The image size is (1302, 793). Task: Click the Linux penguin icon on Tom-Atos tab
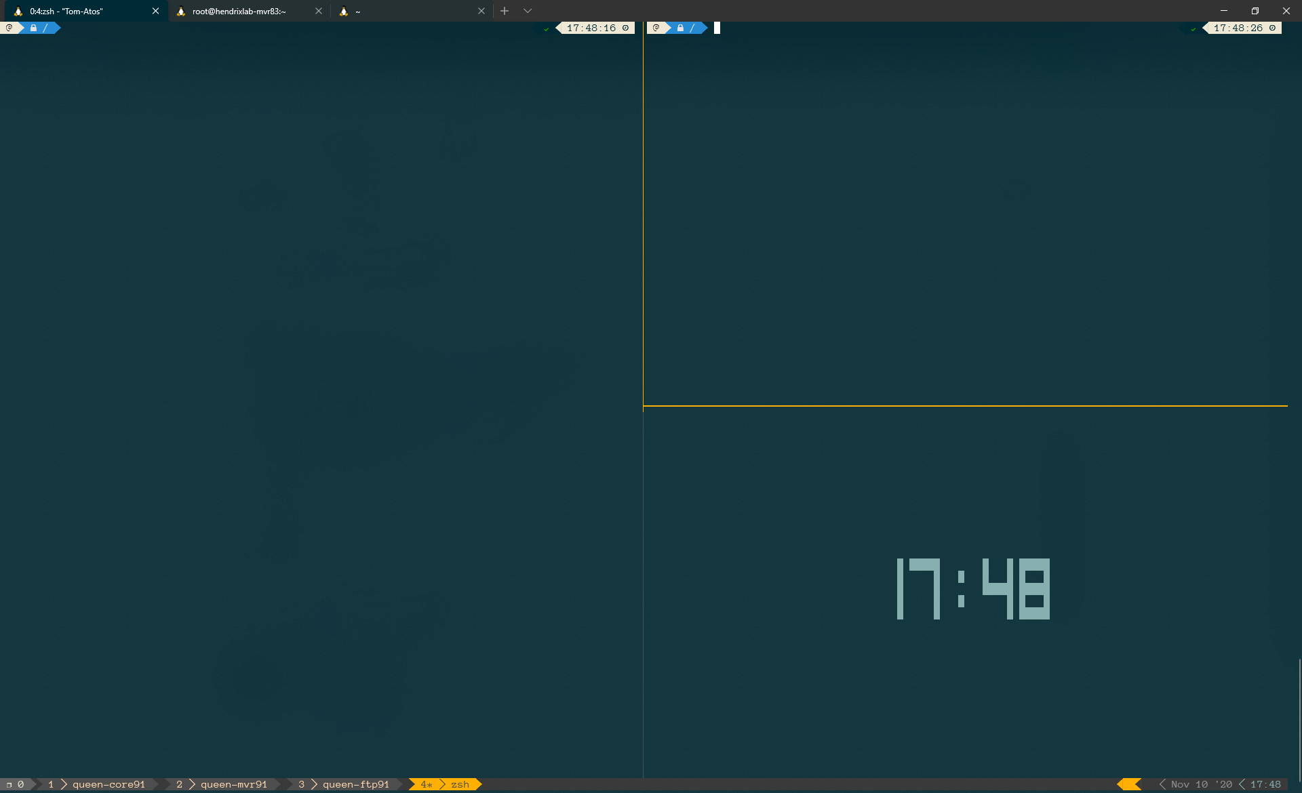[18, 11]
